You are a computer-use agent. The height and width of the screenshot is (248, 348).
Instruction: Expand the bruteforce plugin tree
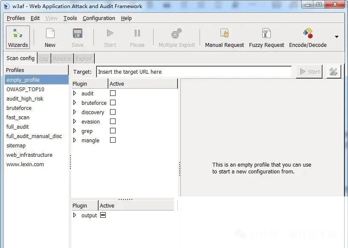[x=75, y=103]
